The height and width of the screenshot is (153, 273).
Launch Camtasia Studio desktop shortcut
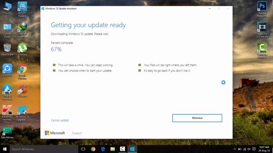262,51
